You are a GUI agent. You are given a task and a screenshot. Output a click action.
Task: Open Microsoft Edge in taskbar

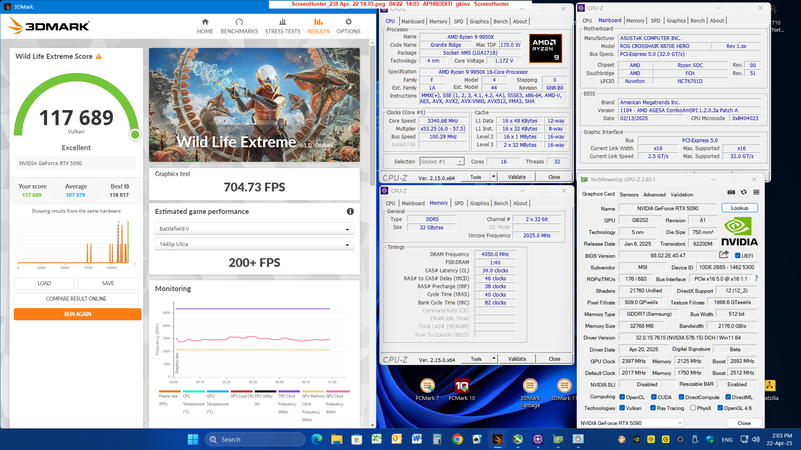(317, 439)
